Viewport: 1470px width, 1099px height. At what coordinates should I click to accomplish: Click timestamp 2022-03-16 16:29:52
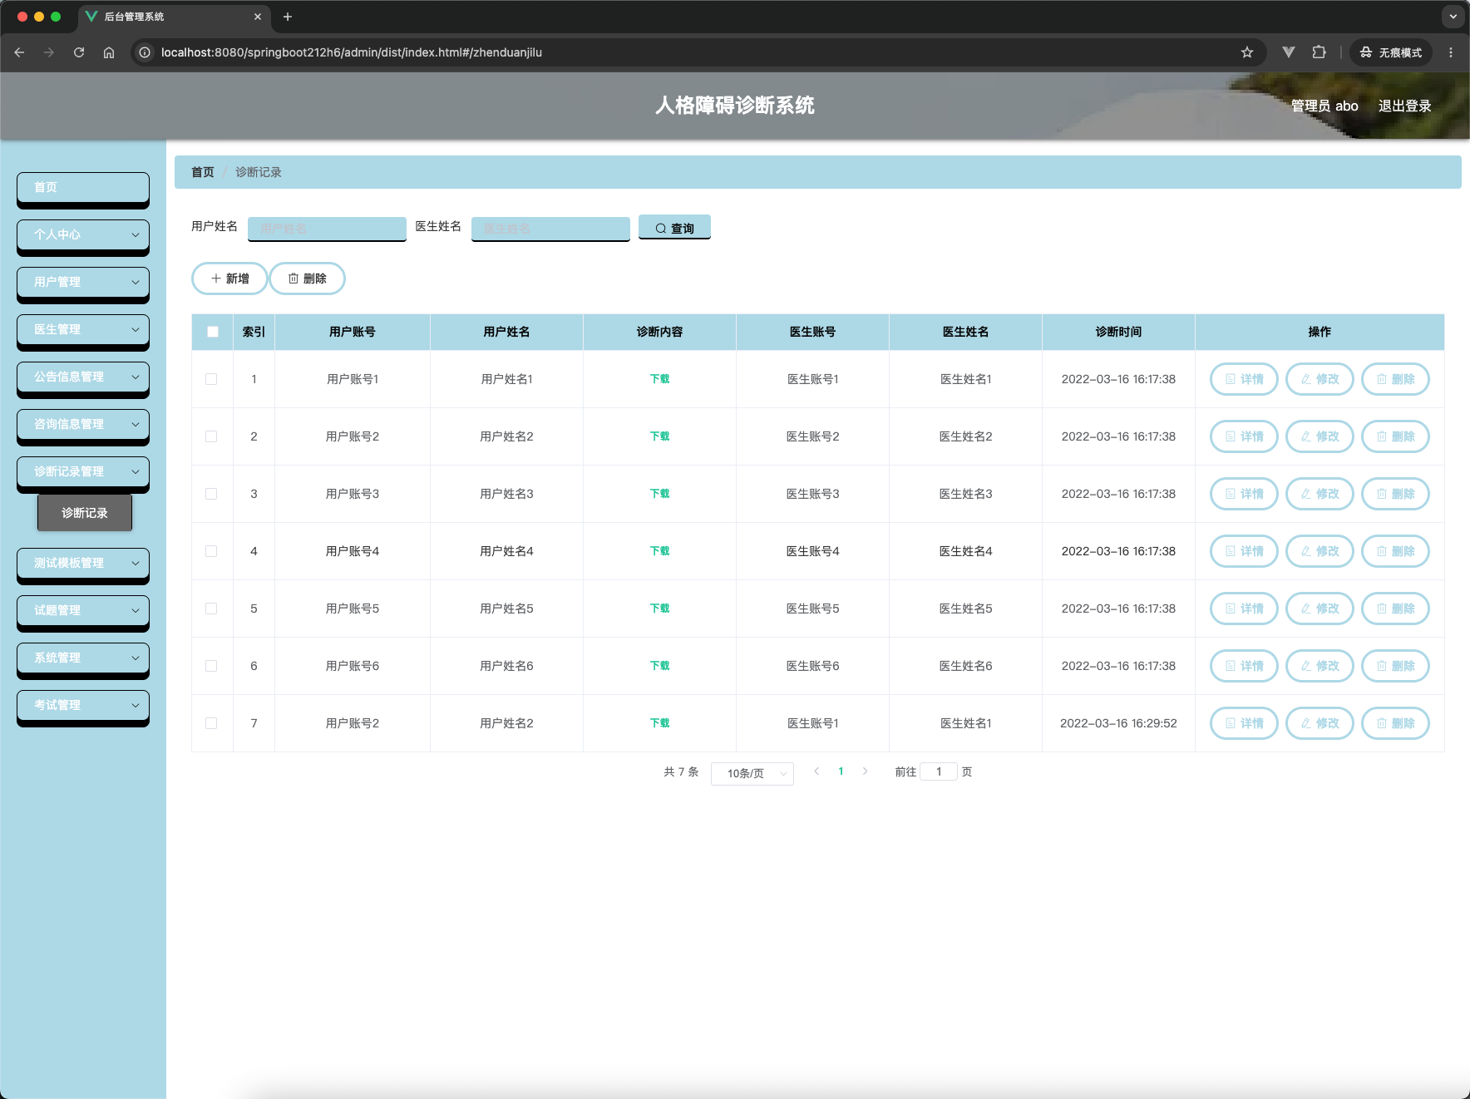(x=1118, y=723)
